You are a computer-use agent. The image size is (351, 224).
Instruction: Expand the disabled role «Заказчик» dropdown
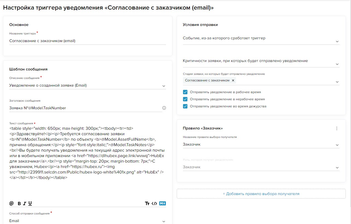pyautogui.click(x=261, y=167)
